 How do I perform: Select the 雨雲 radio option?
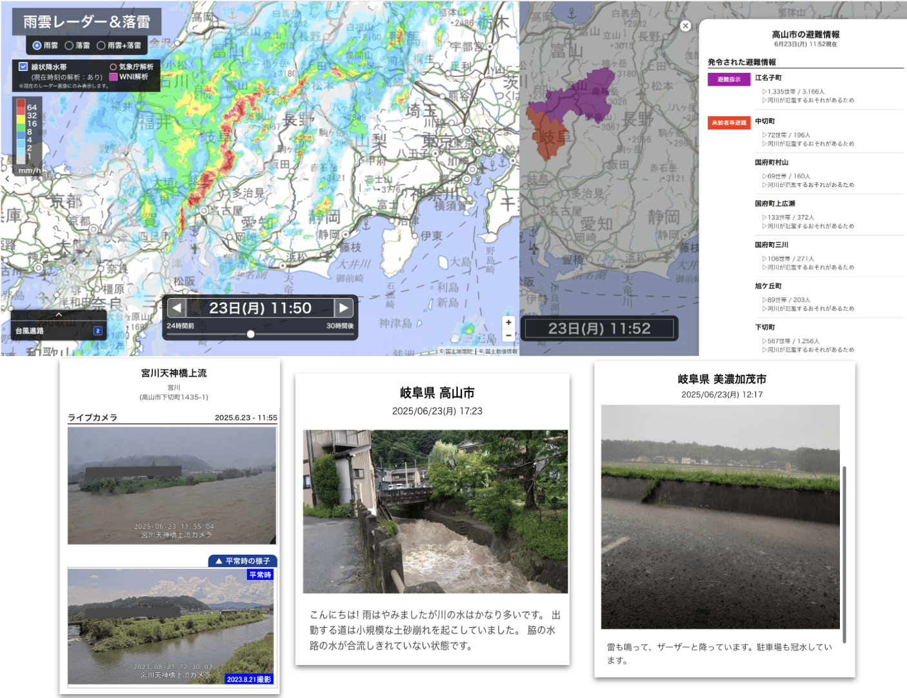(37, 46)
